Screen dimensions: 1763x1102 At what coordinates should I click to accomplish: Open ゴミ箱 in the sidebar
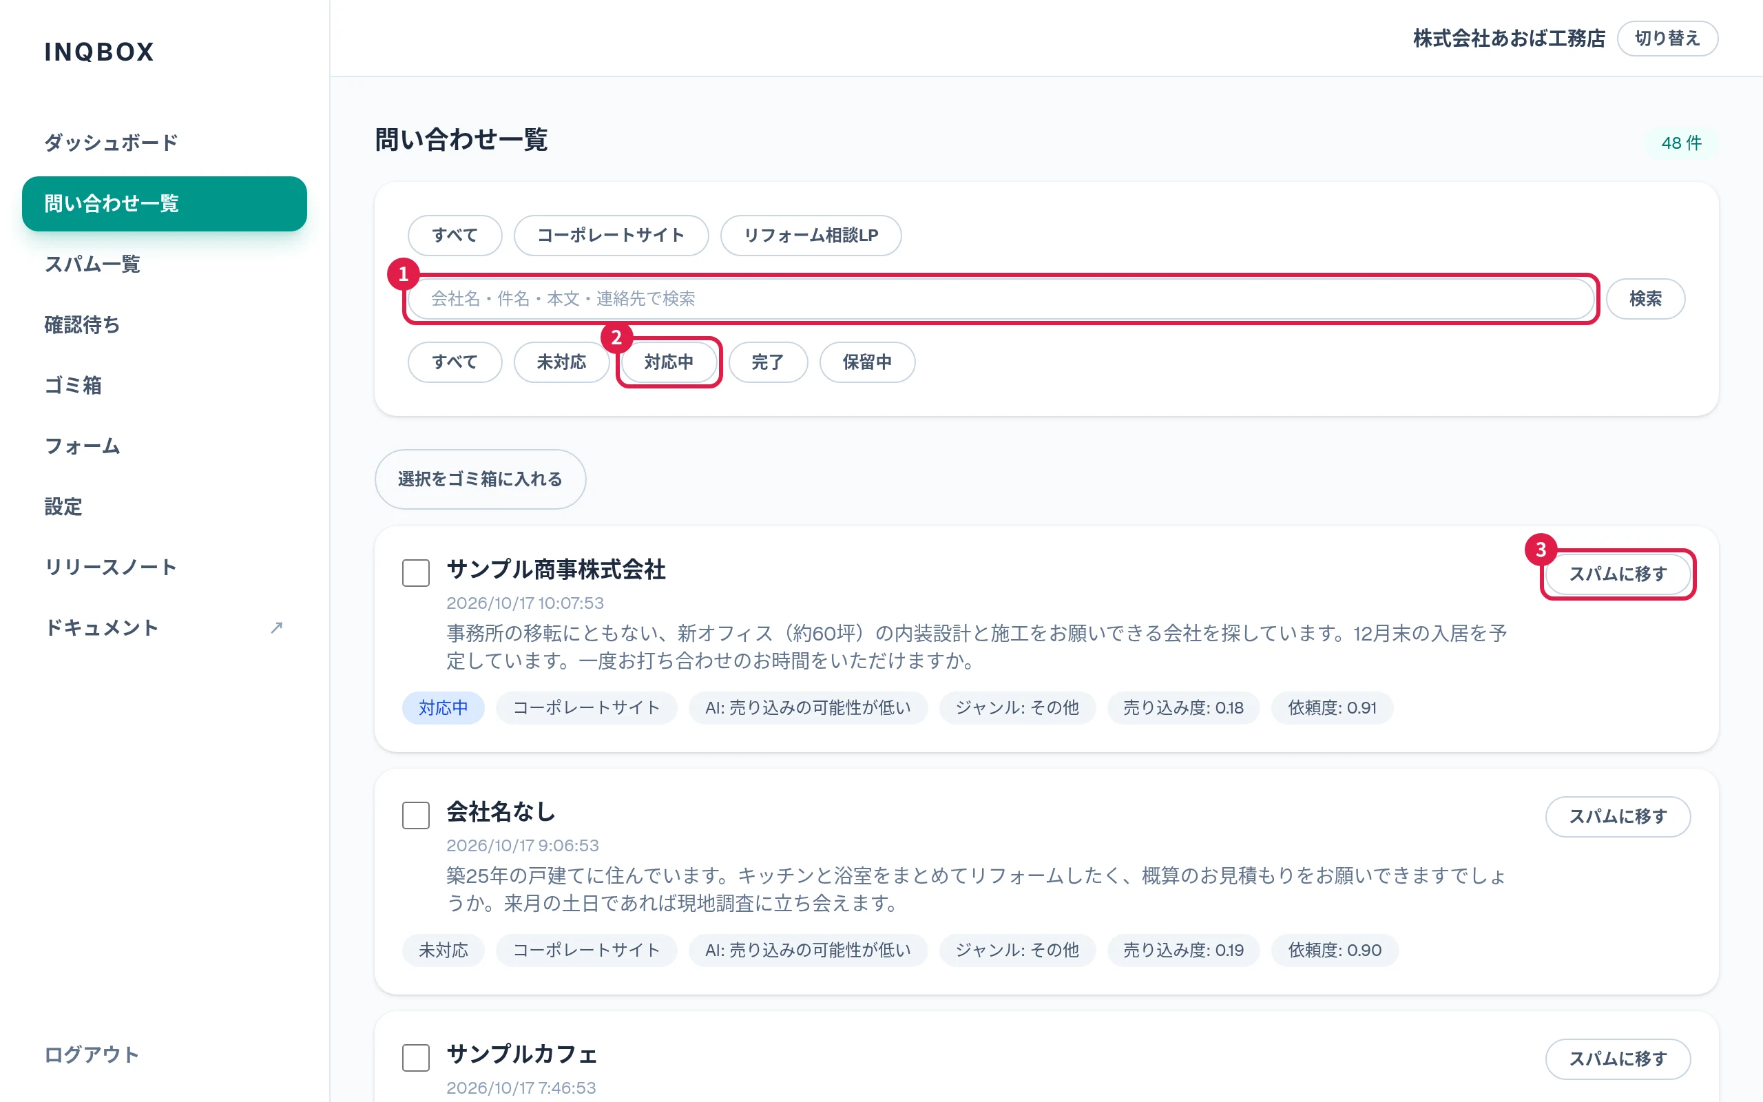[165, 386]
